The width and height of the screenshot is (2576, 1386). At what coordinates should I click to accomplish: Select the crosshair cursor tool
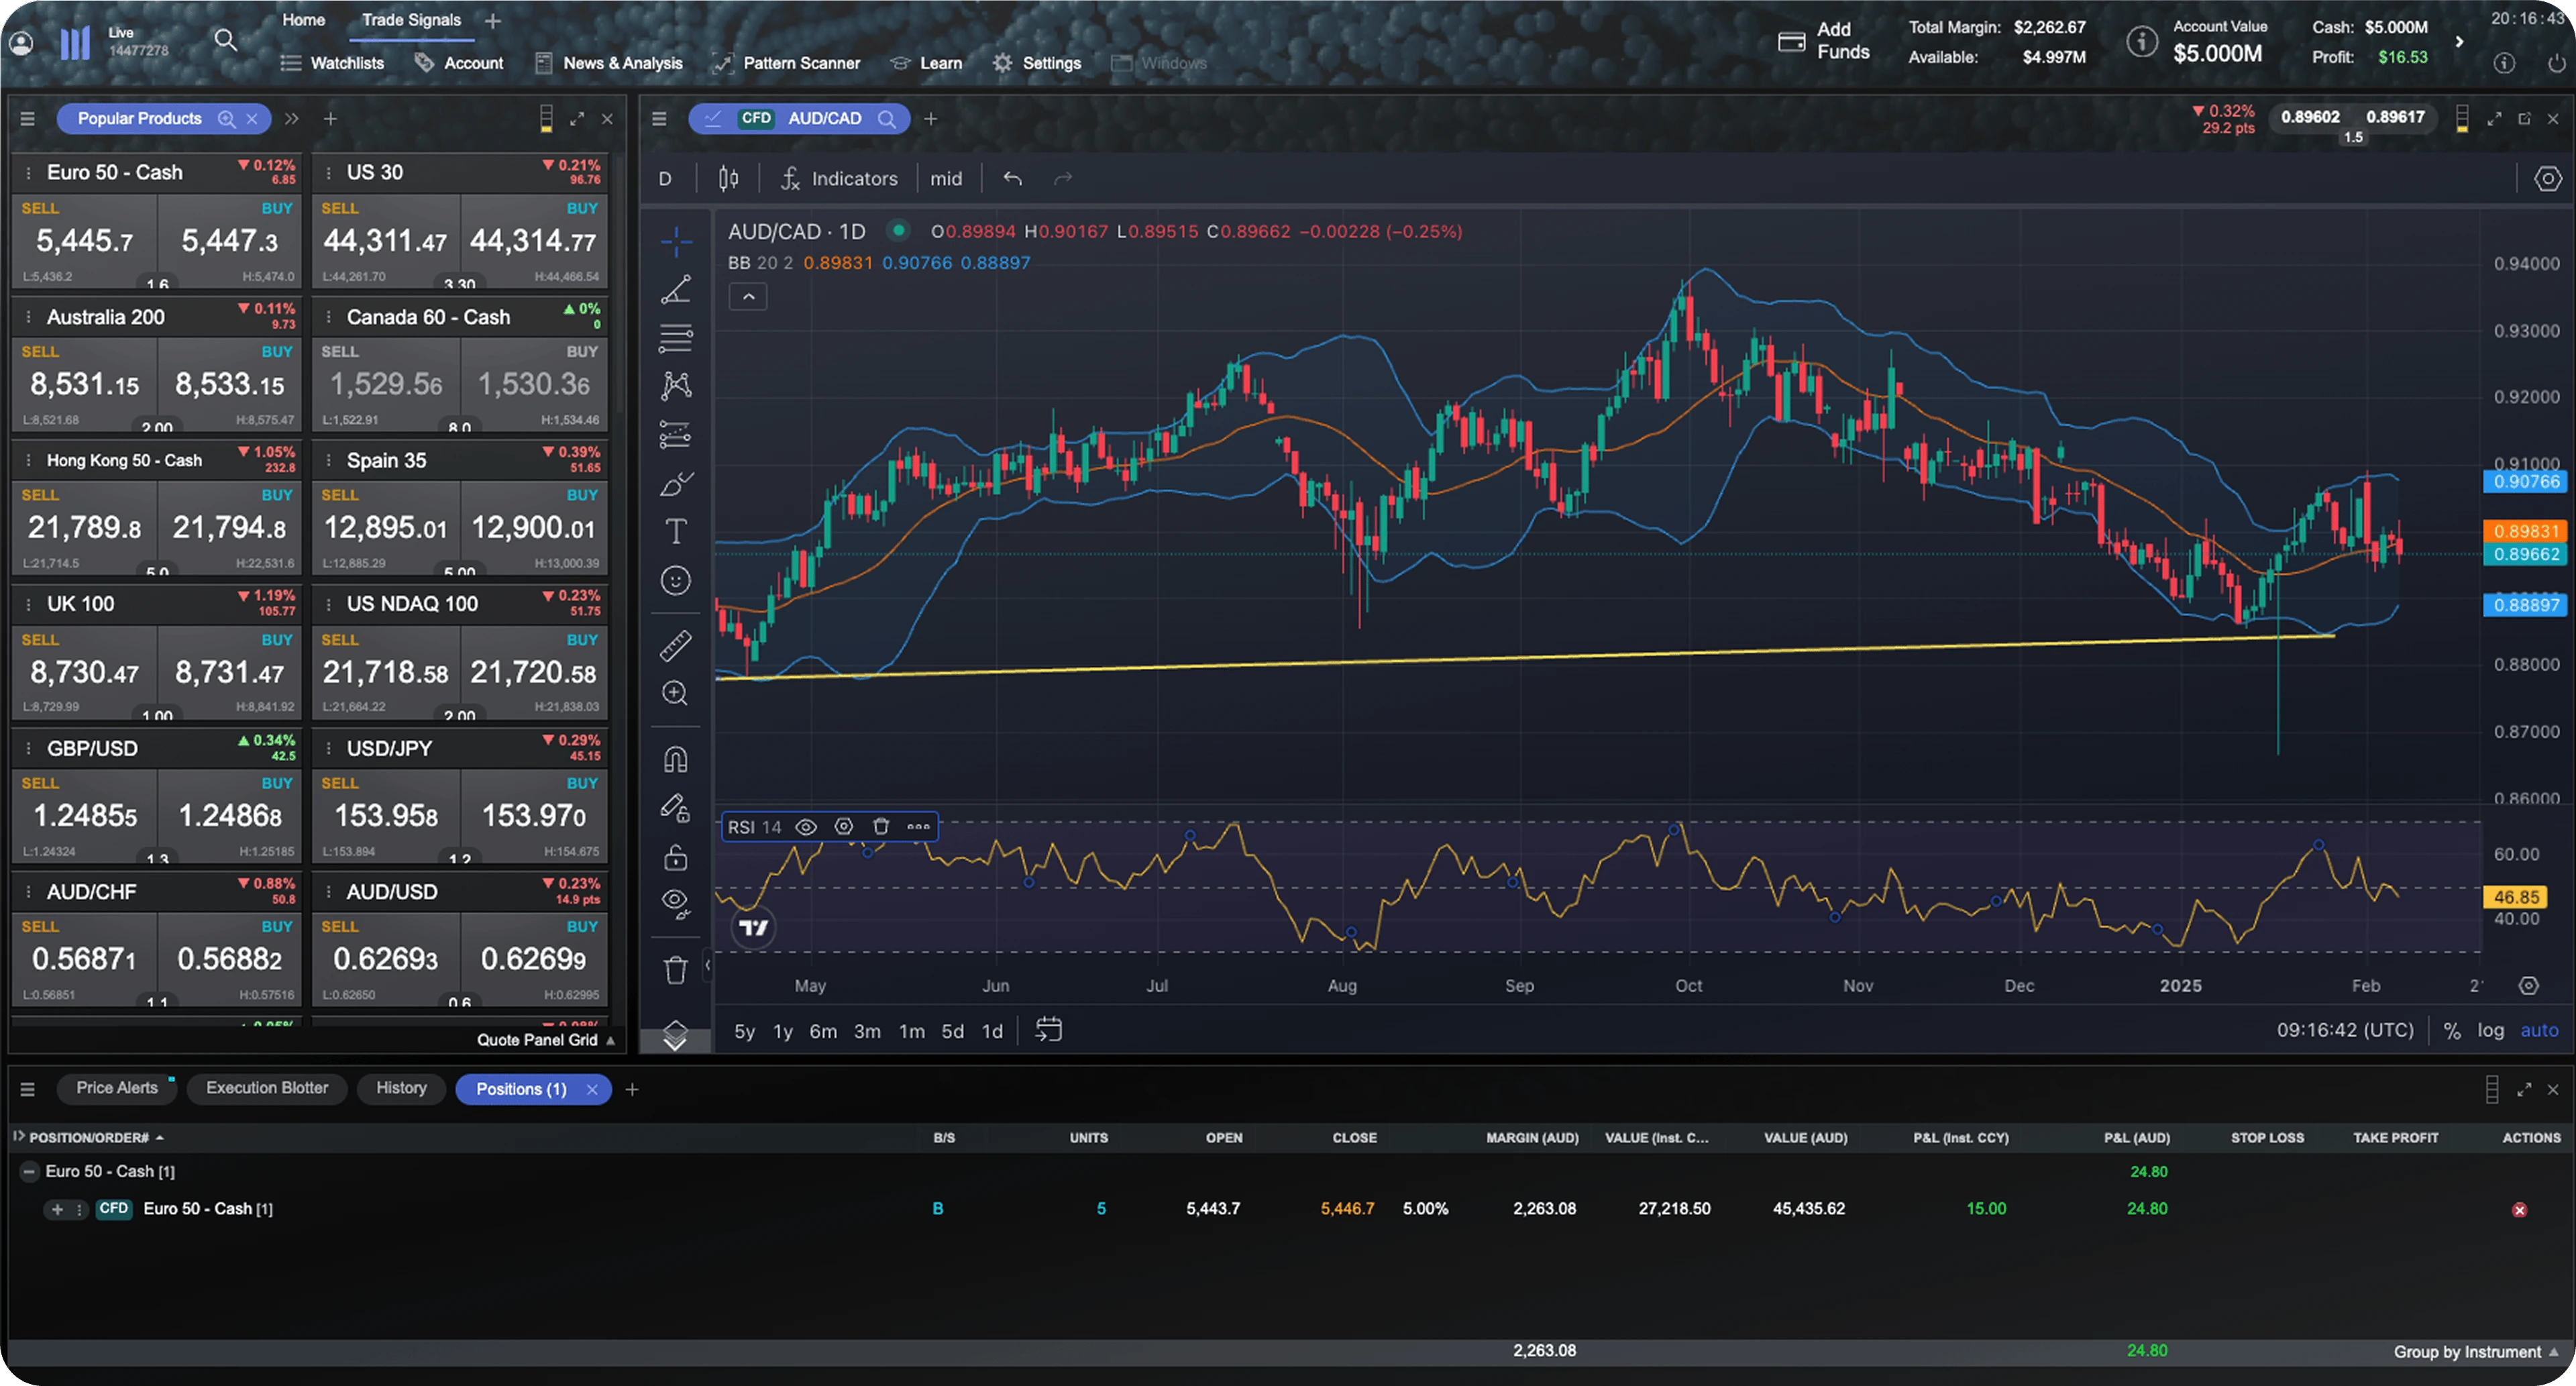coord(677,242)
